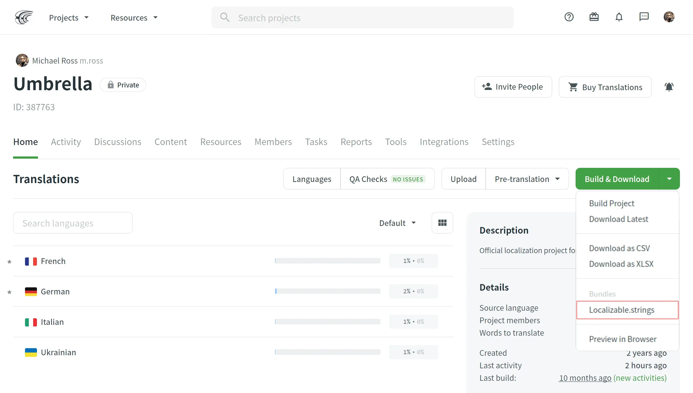Switch to the Integrations tab
This screenshot has width=693, height=393.
tap(444, 142)
